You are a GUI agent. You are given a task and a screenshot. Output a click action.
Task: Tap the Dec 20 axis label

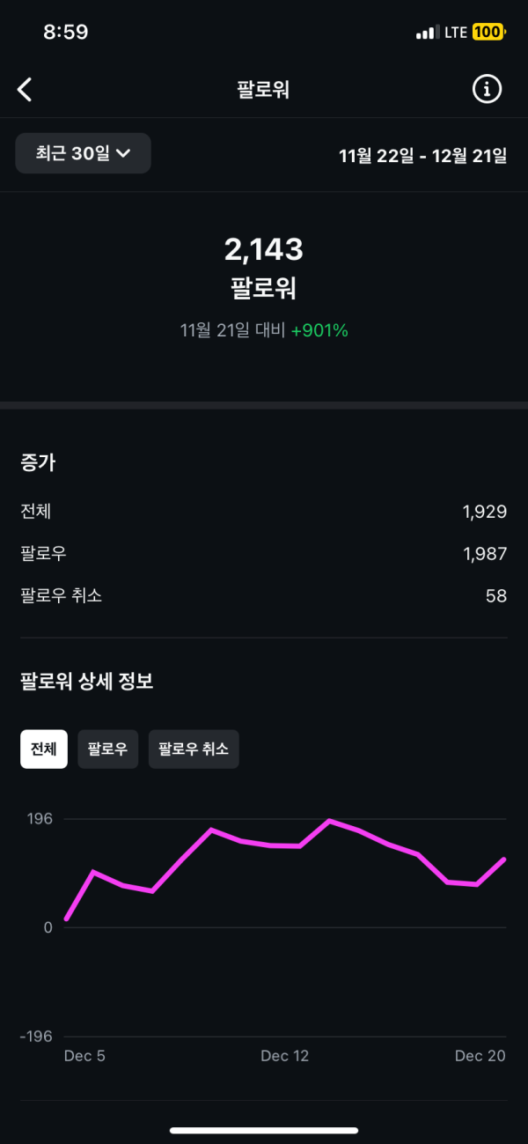(480, 1056)
